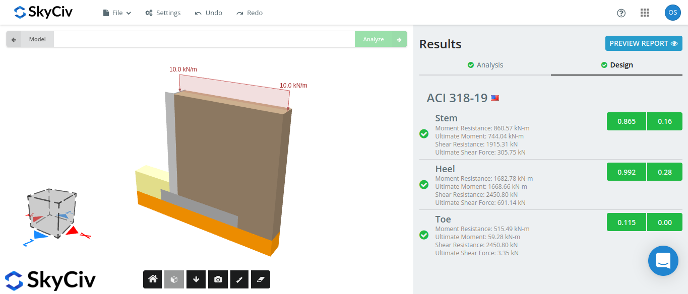Select the Design results tab
Viewport: 688px width, 294px height.
pos(616,65)
